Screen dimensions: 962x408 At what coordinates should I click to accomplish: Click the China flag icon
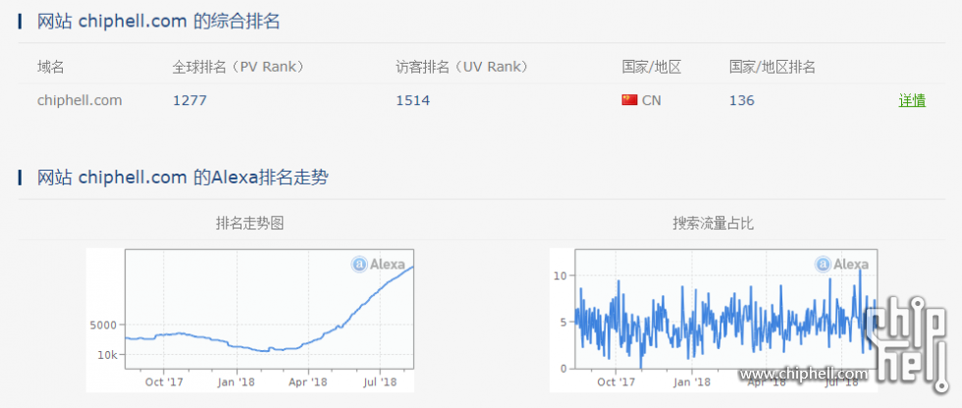(629, 100)
